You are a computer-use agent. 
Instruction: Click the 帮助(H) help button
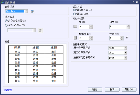[129, 89]
